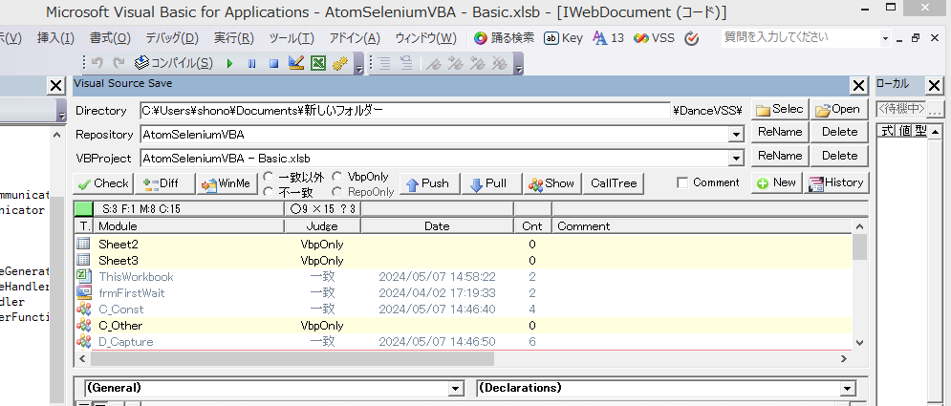
Task: Click the Outdent icon in edit toolbar
Action: [x=406, y=63]
